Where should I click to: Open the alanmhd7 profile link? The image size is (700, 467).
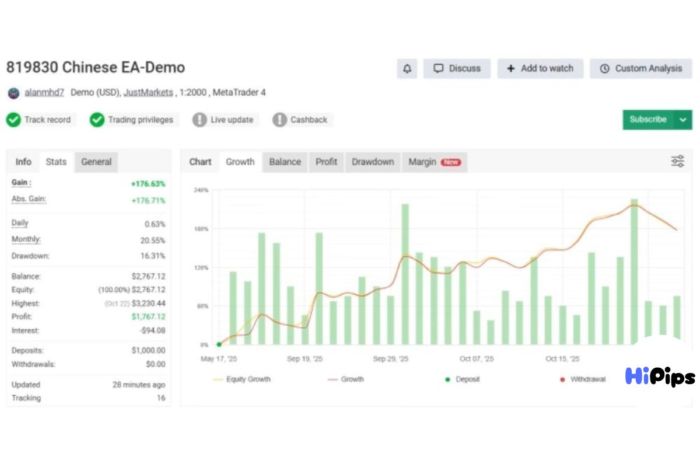[44, 92]
